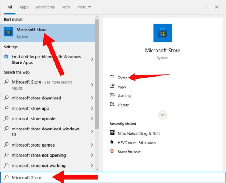Expand arrow for microsoft store not working
226x183 pixels.
point(92,166)
